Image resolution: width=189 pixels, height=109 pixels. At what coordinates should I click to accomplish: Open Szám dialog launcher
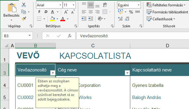click(141, 26)
